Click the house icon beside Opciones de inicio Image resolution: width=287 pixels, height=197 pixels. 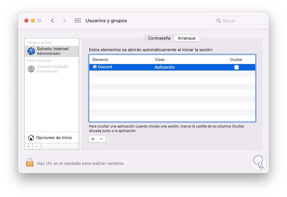click(31, 137)
